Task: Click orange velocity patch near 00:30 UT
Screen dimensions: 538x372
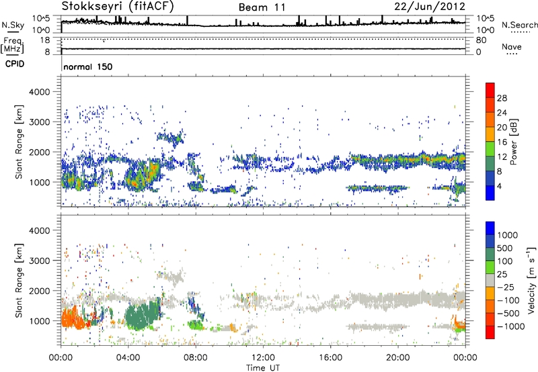Action: (x=74, y=318)
